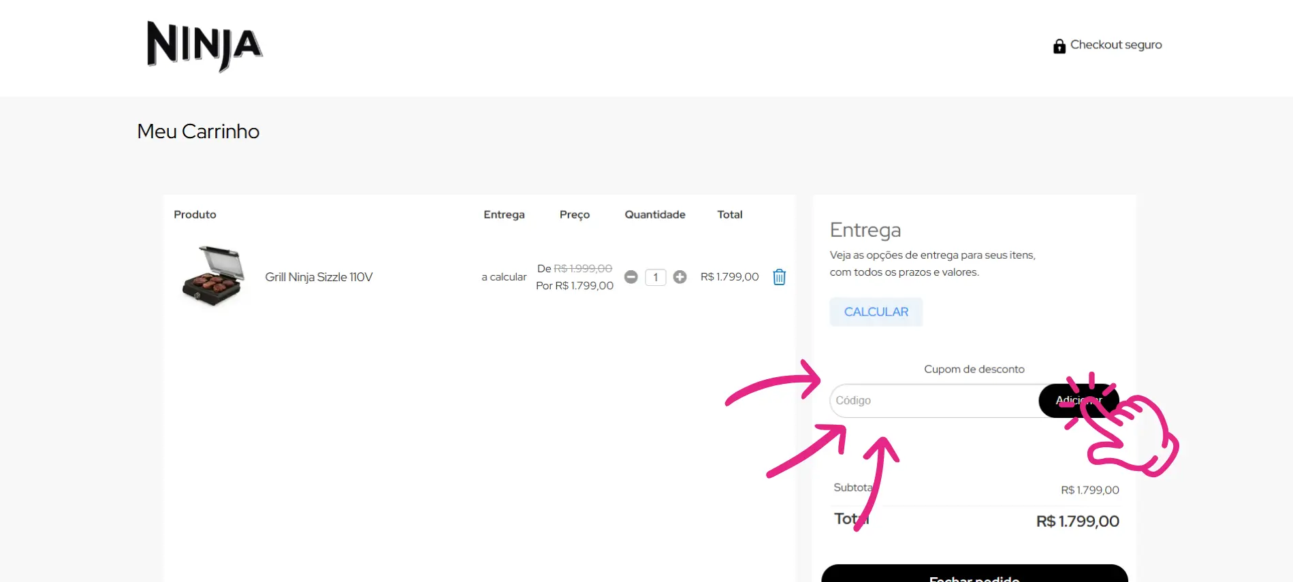1293x582 pixels.
Task: Open the Grill Ninja Sizzle 110V link
Action: (319, 277)
